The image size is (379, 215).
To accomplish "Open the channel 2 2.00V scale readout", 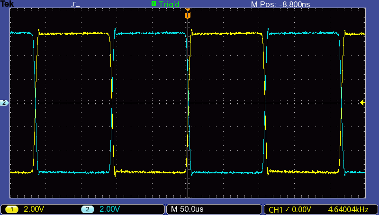I will pyautogui.click(x=110, y=209).
